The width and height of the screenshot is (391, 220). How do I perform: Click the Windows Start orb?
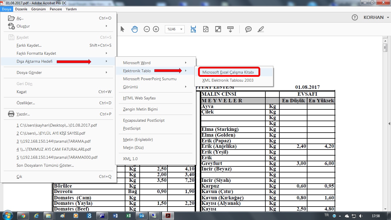(x=7, y=215)
